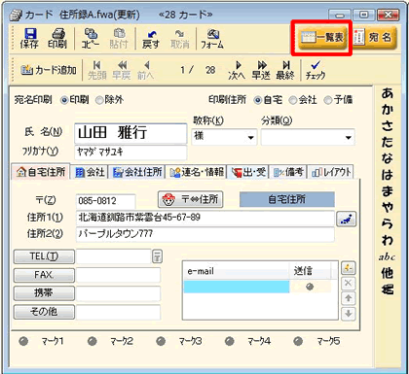
Task: Click the 住所2 address field
Action: [x=204, y=234]
